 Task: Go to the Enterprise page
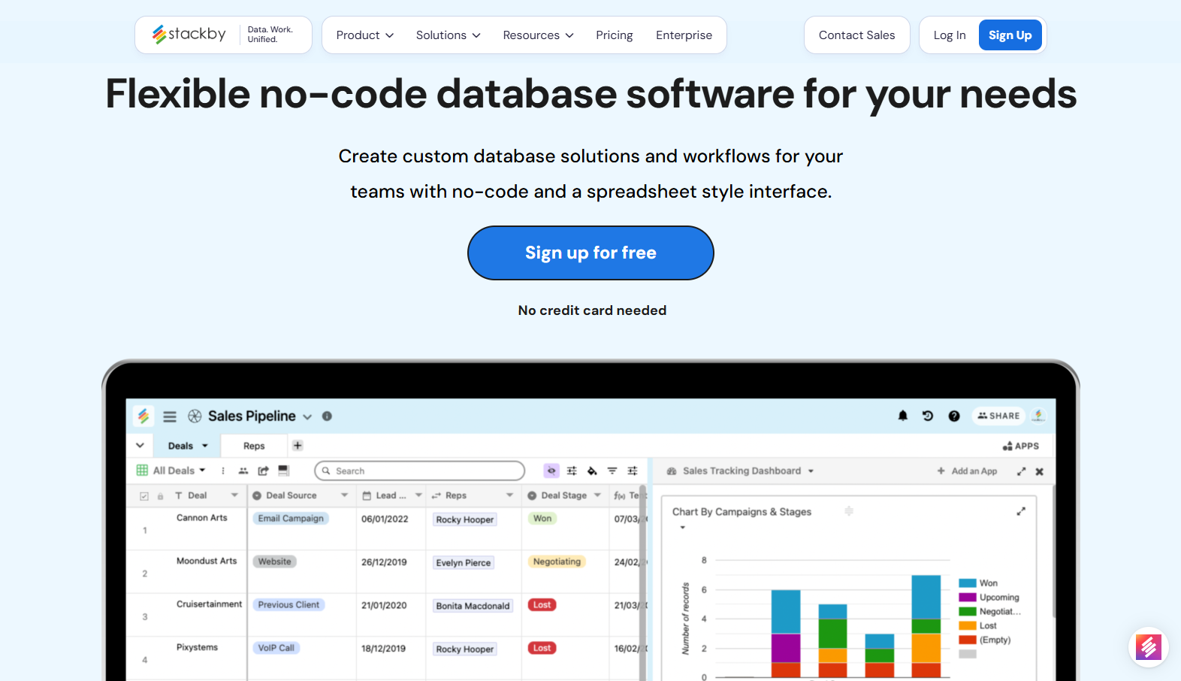pos(684,35)
